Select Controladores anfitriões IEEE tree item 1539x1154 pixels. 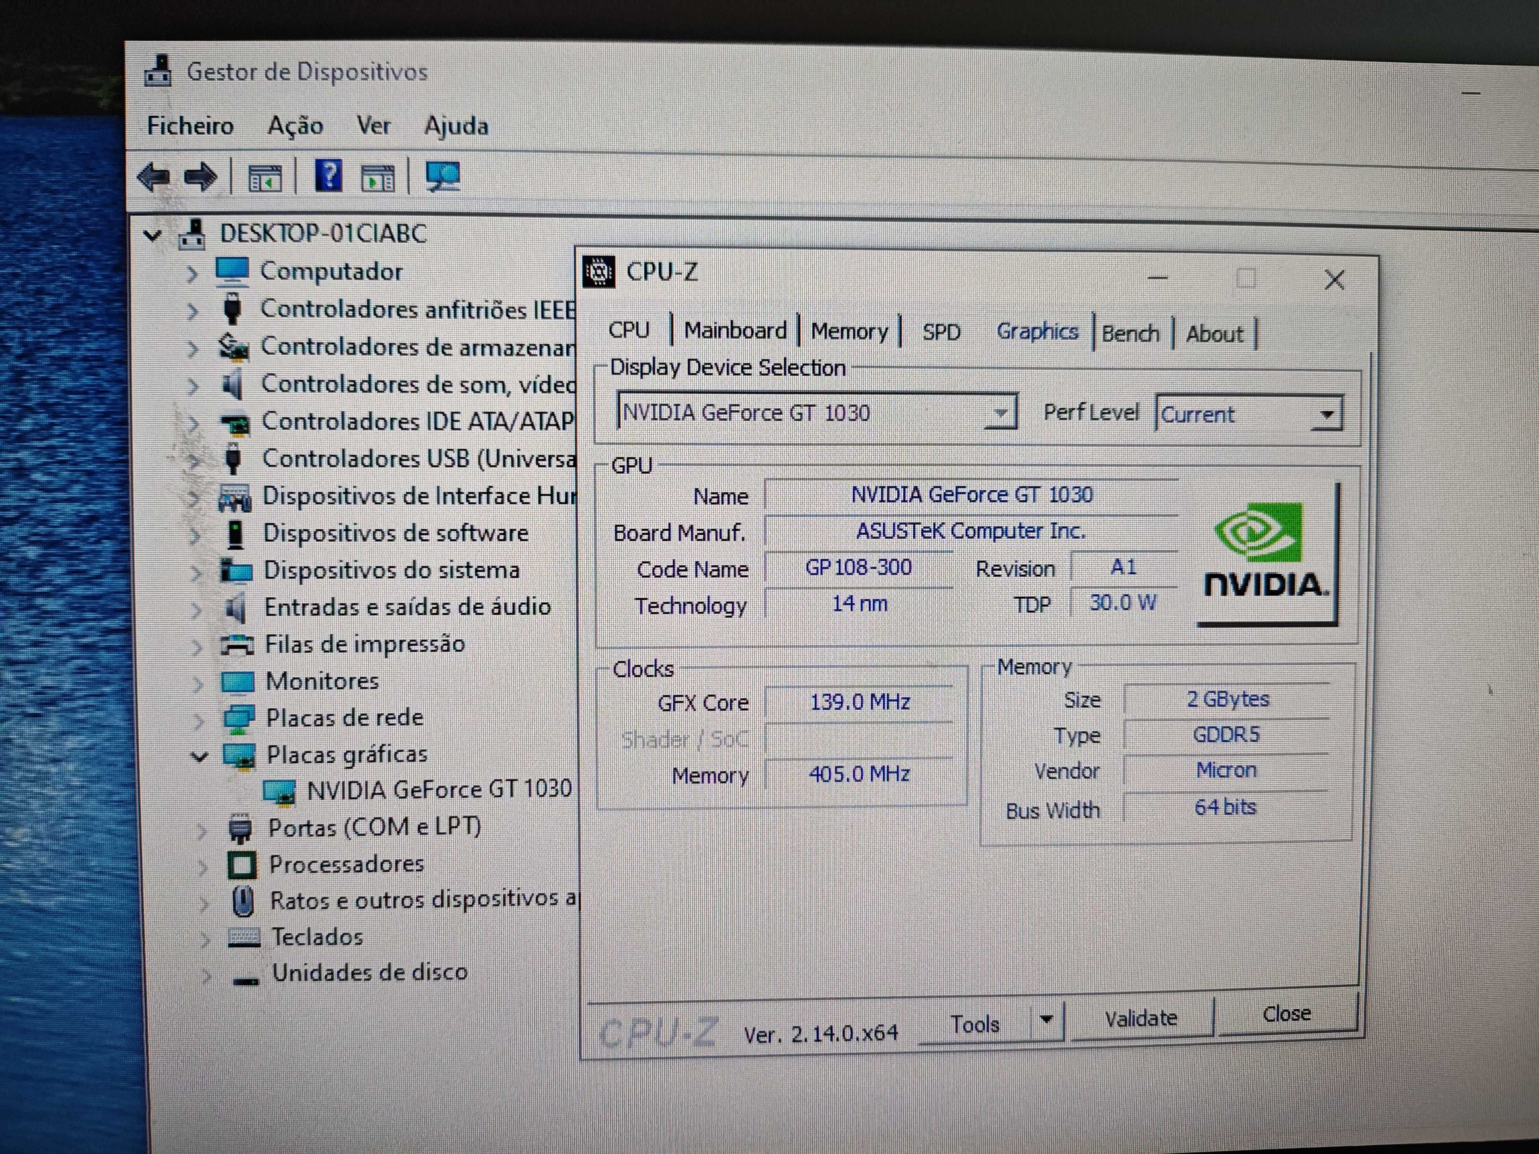click(417, 310)
